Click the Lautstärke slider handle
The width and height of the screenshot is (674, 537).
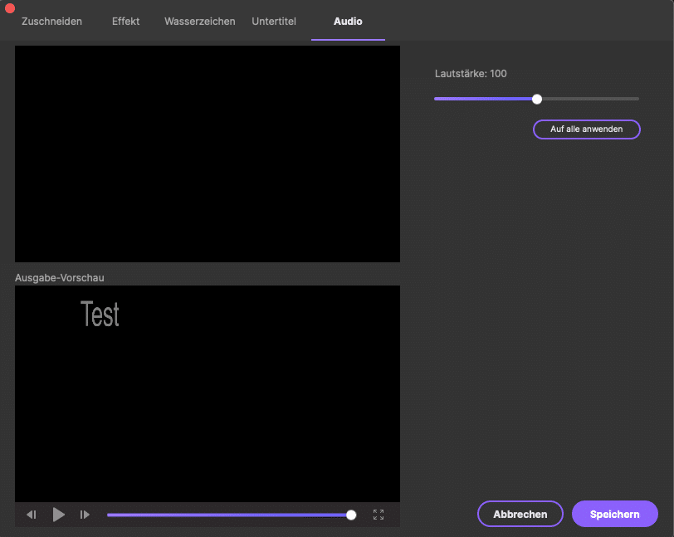(537, 99)
